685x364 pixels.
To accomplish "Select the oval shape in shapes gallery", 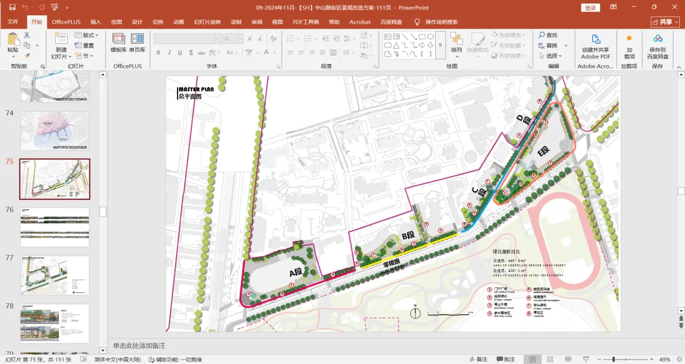I will (x=431, y=37).
